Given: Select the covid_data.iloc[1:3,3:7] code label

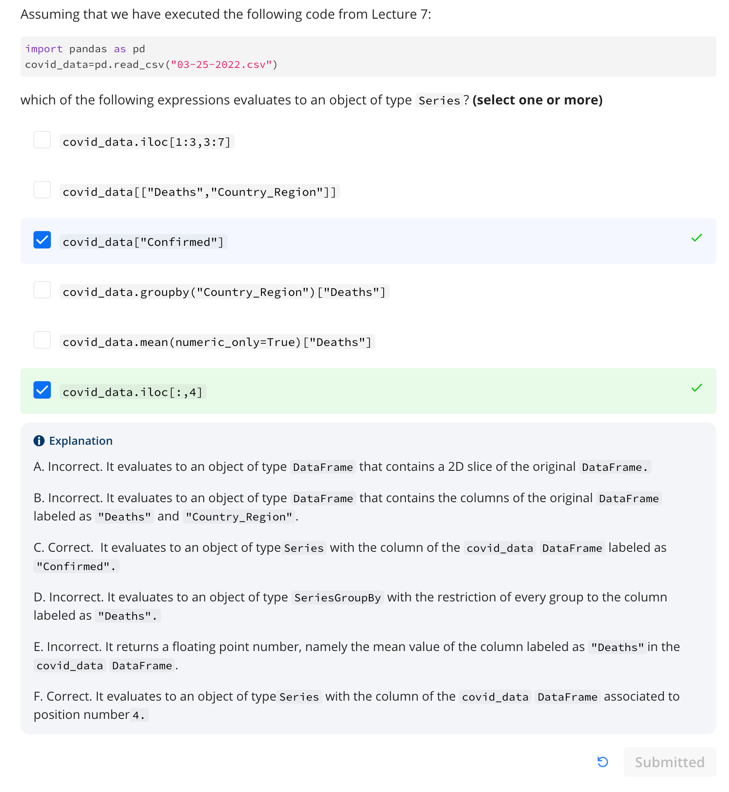Looking at the screenshot, I should click(147, 142).
